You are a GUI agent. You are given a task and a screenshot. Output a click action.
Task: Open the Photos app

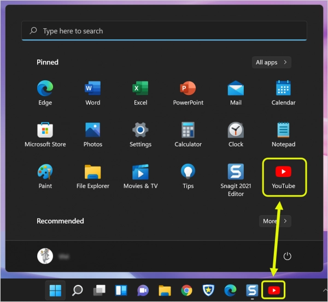coord(93,135)
